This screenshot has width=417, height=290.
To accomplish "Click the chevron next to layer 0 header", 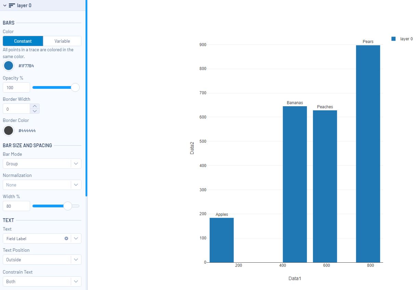I will [x=4, y=5].
